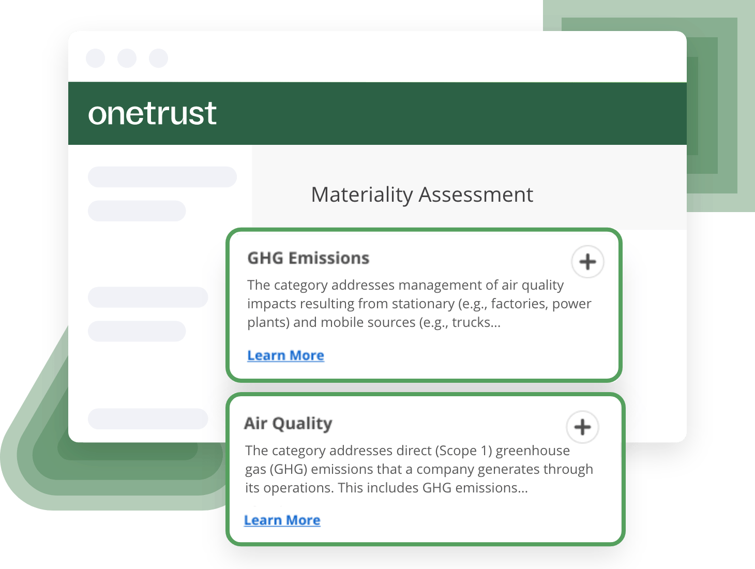Click the leftmost window control dot
The height and width of the screenshot is (569, 755).
coord(95,58)
